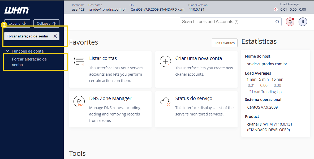The image size is (314, 159).
Task: Click the search magnifier icon
Action: coord(277,22)
